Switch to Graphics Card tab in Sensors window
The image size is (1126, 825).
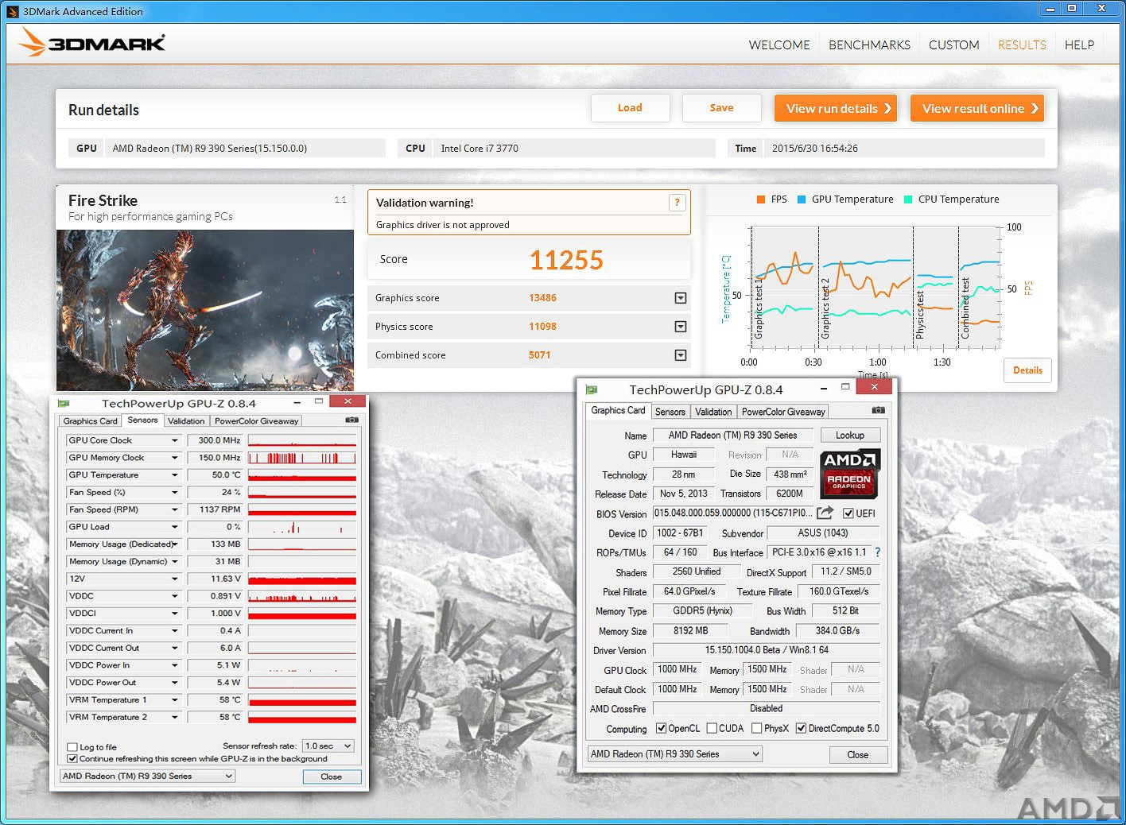[x=90, y=421]
